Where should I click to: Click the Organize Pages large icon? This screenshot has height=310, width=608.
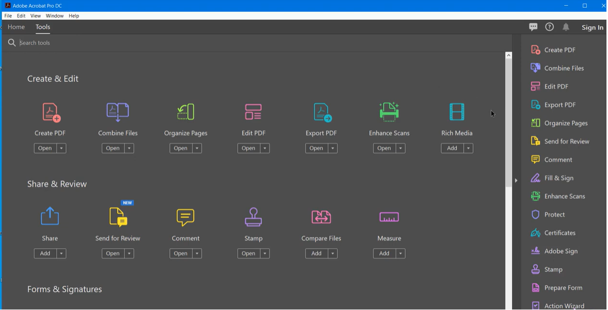185,112
